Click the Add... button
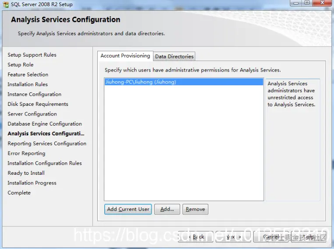This screenshot has width=334, height=249. [x=167, y=209]
